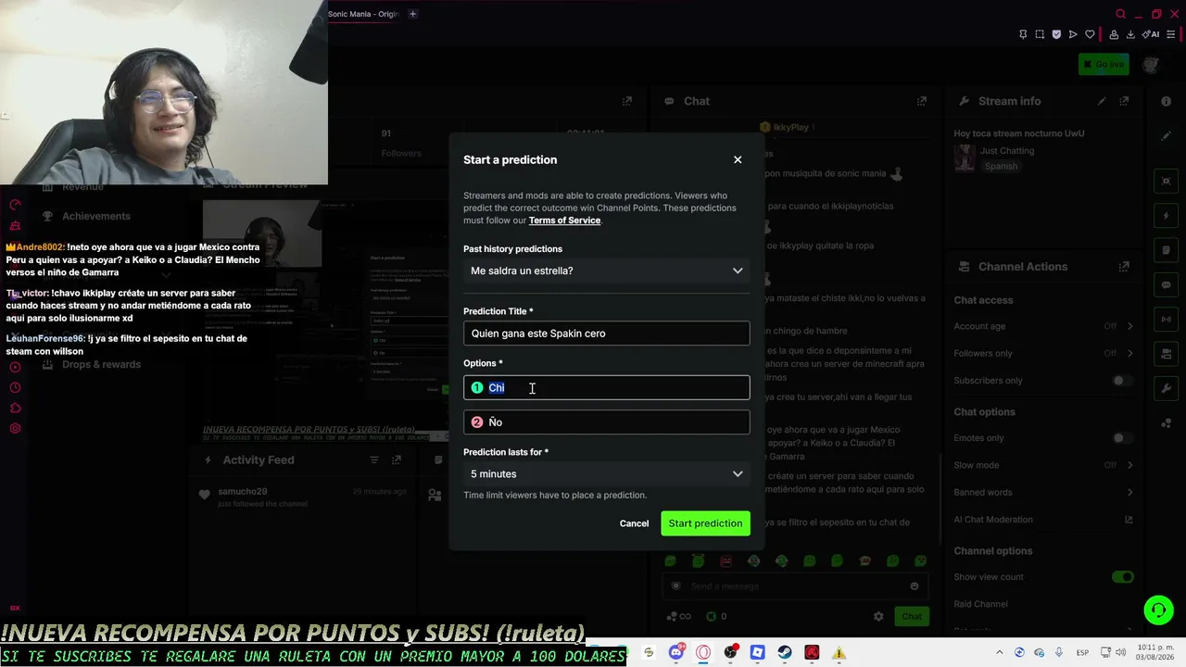Open the profile avatar menu
Viewport: 1186px width, 667px height.
(1152, 64)
